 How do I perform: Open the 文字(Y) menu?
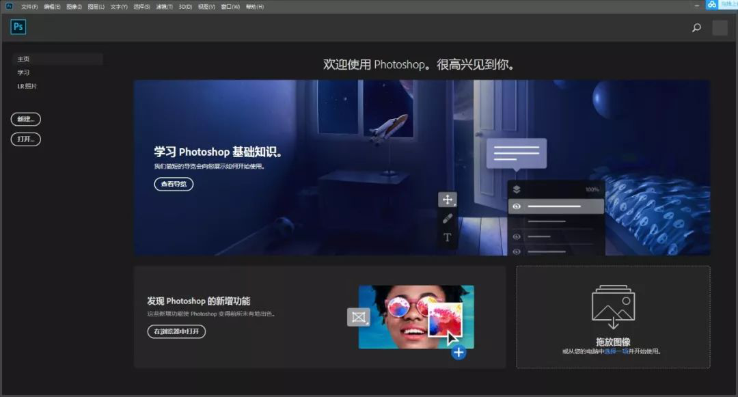point(119,7)
